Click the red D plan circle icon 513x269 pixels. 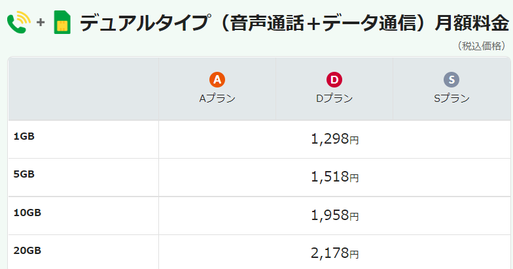click(334, 80)
